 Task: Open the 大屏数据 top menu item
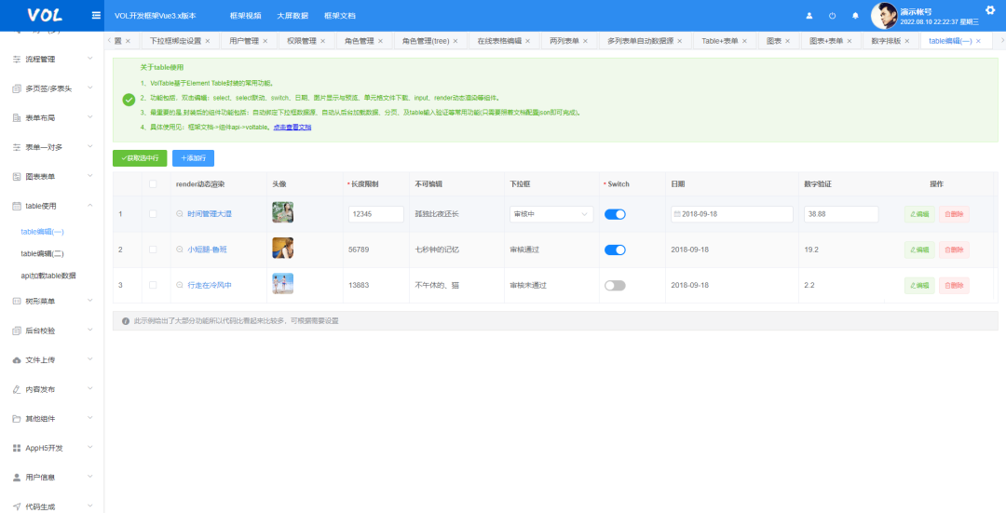coord(292,16)
